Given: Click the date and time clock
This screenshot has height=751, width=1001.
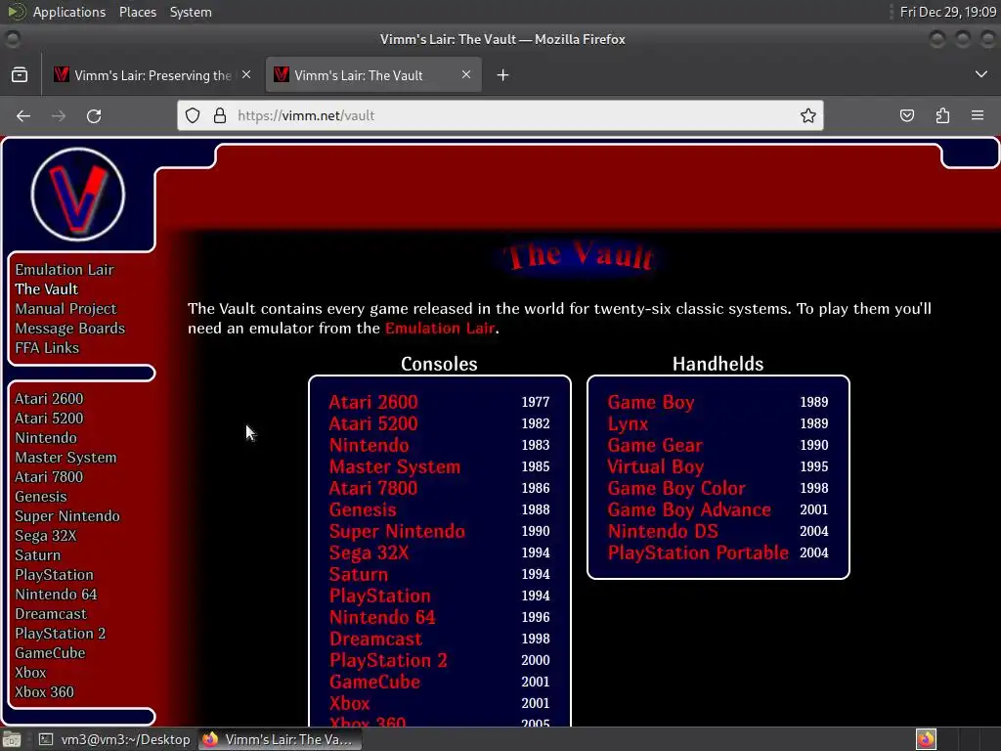Looking at the screenshot, I should click(948, 12).
